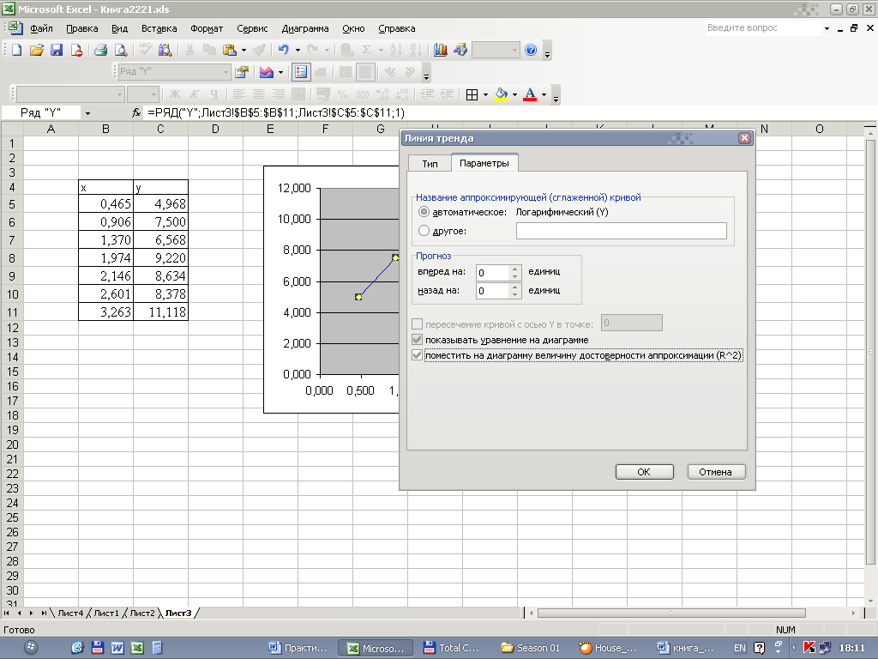Click the назад на forecast value field
The width and height of the screenshot is (878, 659).
pyautogui.click(x=492, y=290)
